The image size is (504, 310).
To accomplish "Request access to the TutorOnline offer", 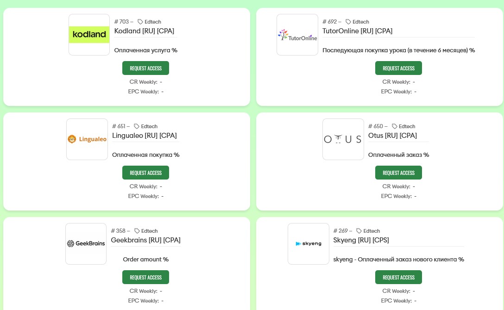I will point(398,68).
